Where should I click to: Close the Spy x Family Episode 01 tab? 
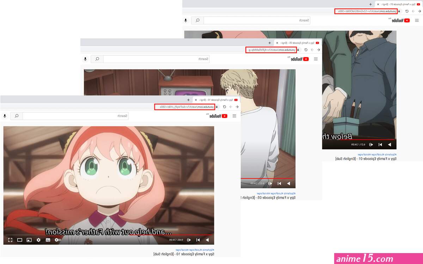point(378,4)
